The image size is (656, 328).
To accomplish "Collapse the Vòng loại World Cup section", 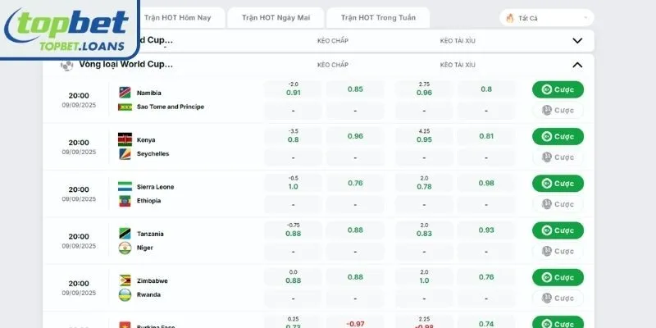I will tap(577, 65).
